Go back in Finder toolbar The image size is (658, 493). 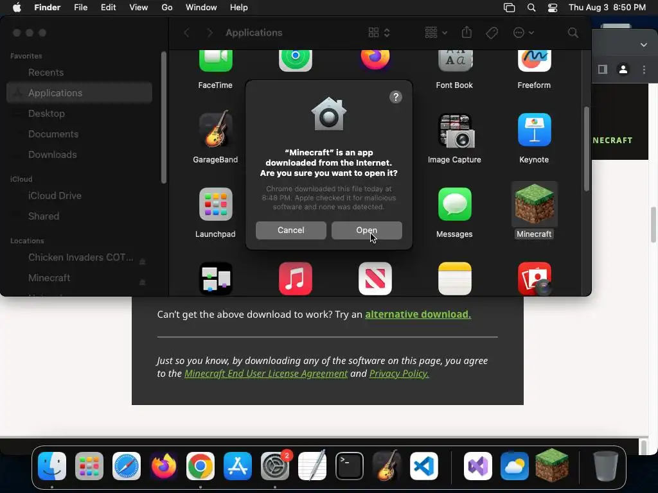pyautogui.click(x=187, y=33)
